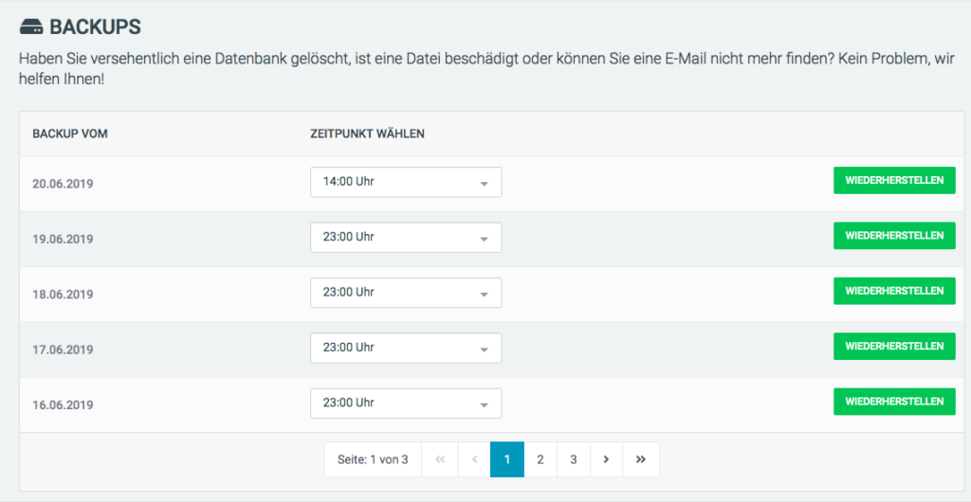Open time dropdown for 16.06.2019 backup
This screenshot has width=971, height=502.
pyautogui.click(x=406, y=403)
